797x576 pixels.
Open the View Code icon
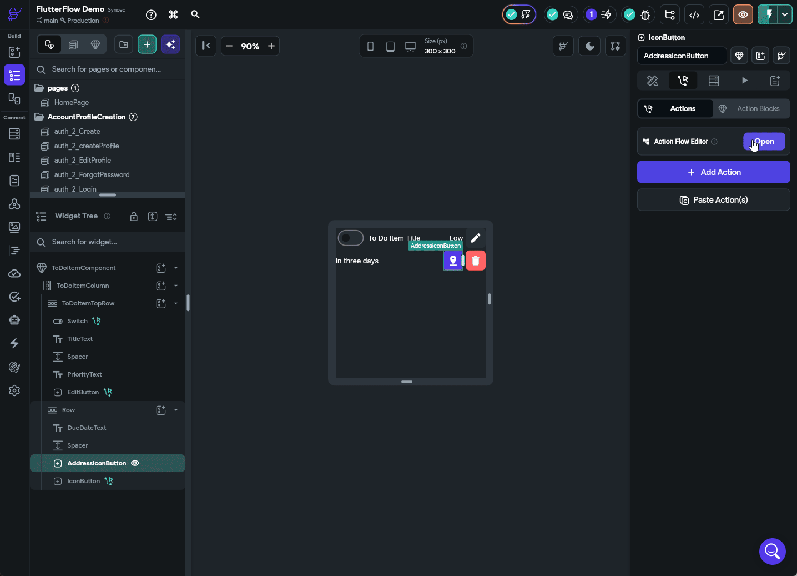coord(694,15)
